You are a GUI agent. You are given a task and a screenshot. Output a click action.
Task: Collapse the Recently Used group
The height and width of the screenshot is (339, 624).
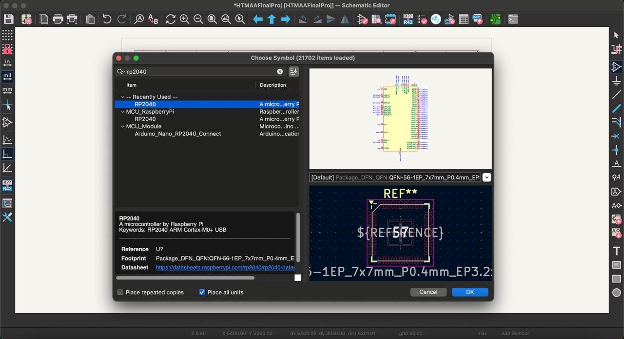123,97
